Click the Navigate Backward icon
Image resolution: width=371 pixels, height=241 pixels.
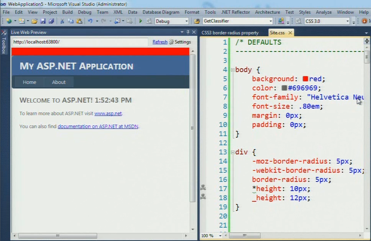tap(117, 21)
